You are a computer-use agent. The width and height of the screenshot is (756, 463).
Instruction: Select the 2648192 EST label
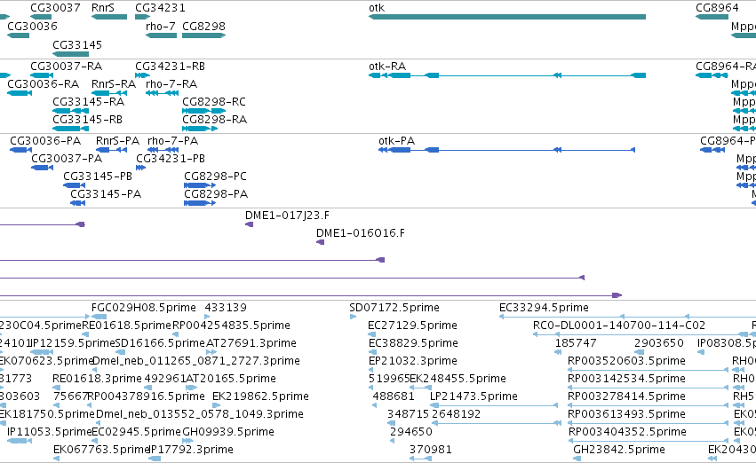click(456, 414)
